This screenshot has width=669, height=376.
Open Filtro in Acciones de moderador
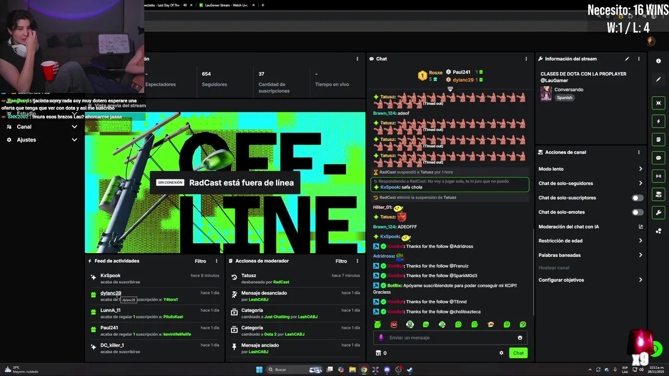click(341, 261)
